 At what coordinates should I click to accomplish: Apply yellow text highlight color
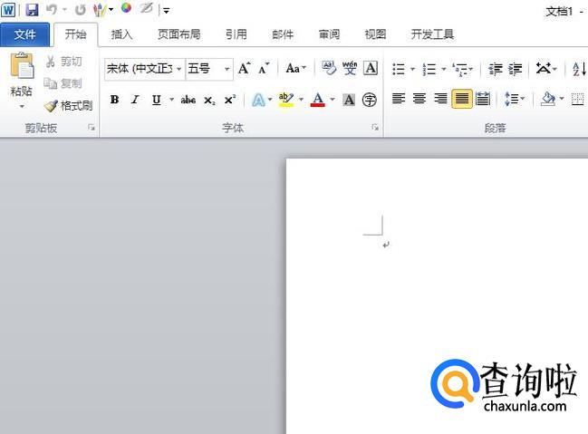coord(286,100)
